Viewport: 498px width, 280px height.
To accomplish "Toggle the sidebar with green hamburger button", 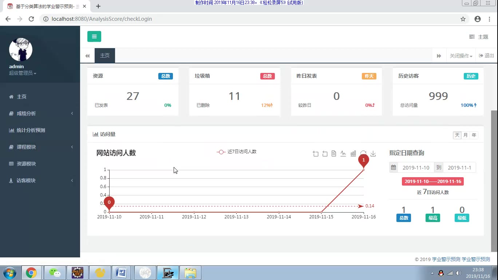I will coord(94,36).
